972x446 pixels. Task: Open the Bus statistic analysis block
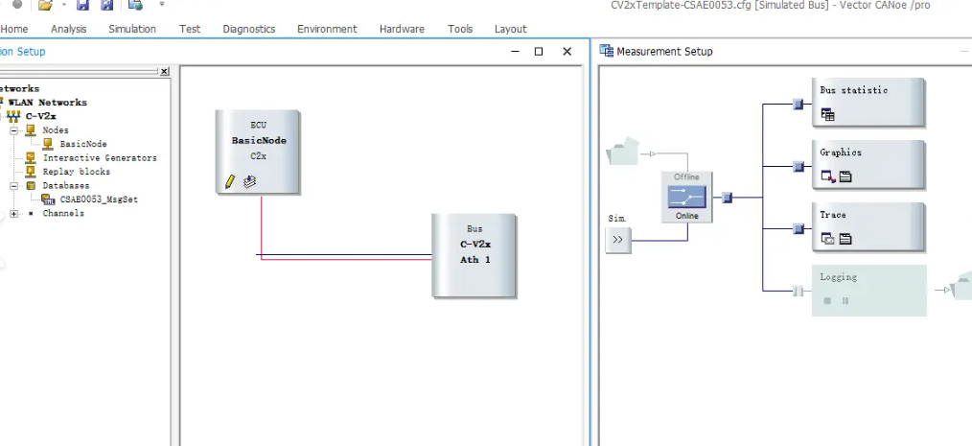pyautogui.click(x=868, y=103)
